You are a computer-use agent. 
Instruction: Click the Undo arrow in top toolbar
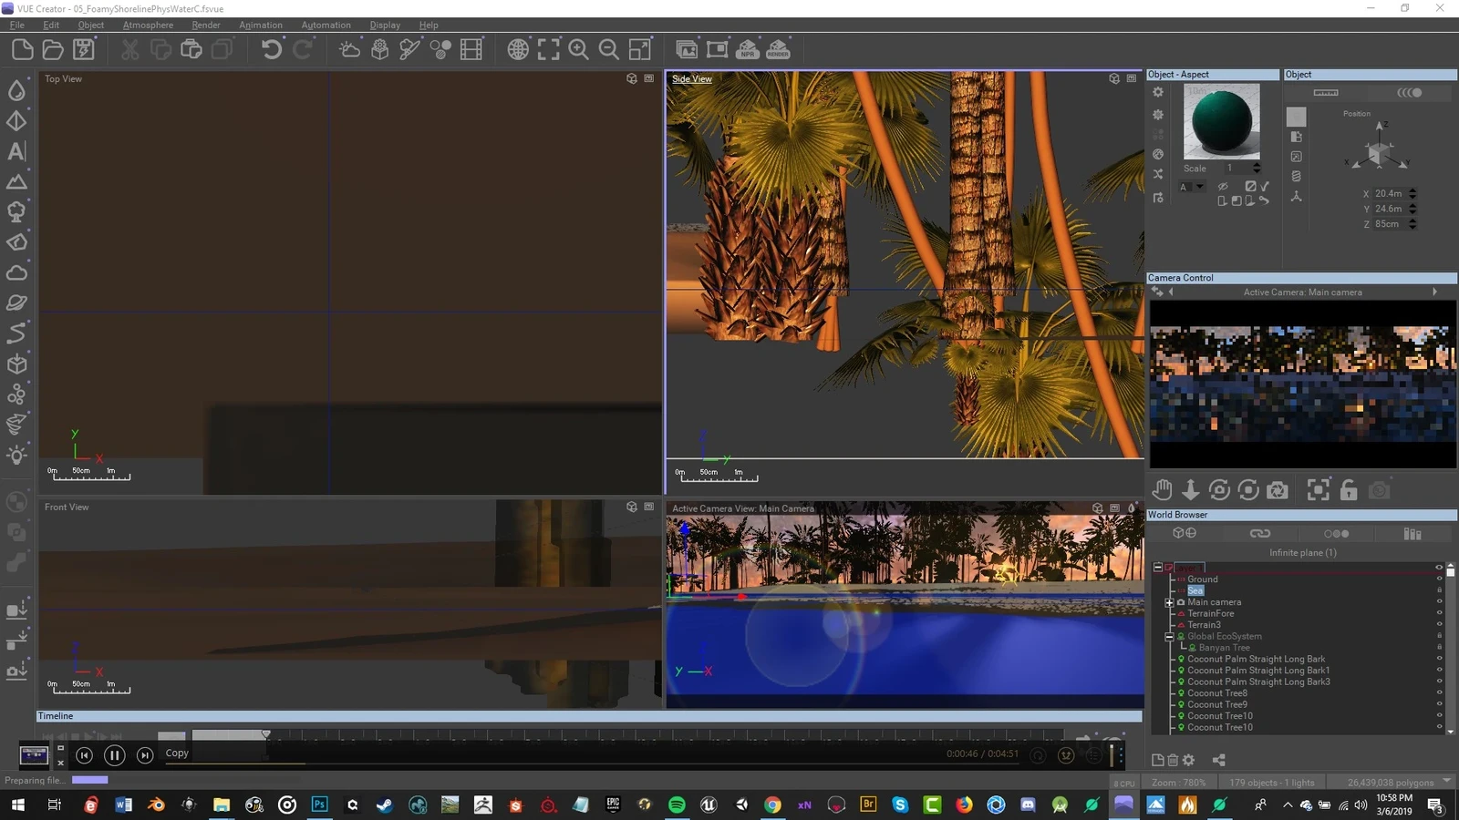point(271,49)
